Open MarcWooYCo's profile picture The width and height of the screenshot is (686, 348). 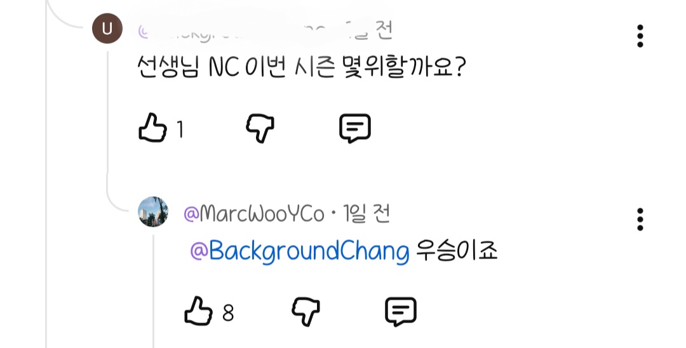153,211
